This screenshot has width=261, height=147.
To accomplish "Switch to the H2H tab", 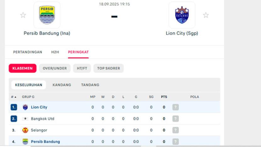I will pyautogui.click(x=55, y=52).
